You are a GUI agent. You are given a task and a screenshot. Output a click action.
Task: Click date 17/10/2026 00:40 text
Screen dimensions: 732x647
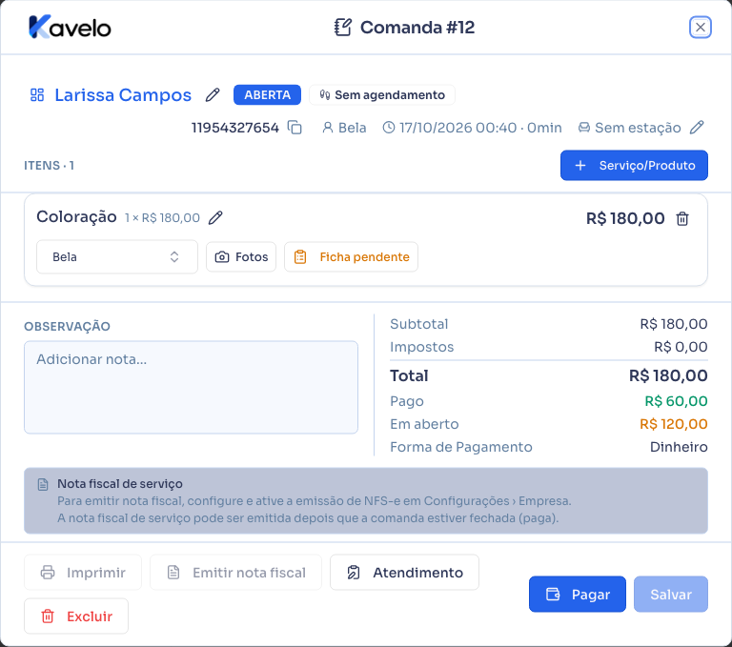[457, 128]
